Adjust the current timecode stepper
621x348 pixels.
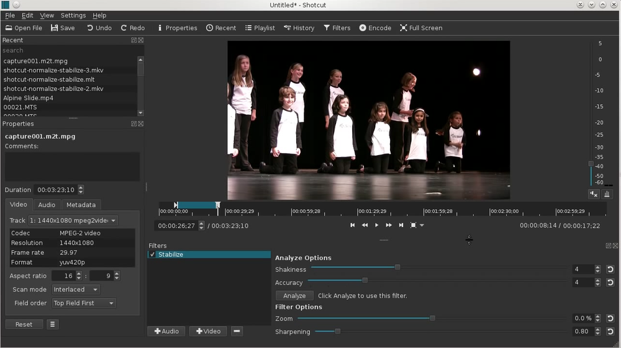point(202,225)
